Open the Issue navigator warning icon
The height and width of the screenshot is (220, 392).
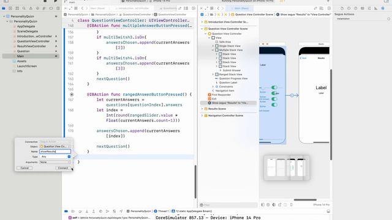(x=31, y=8)
